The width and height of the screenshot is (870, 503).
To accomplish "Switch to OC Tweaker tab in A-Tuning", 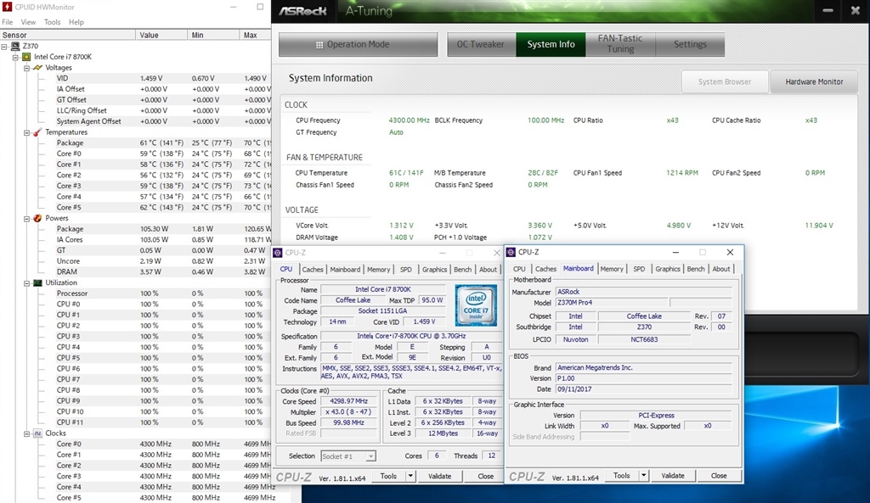I will tap(480, 44).
